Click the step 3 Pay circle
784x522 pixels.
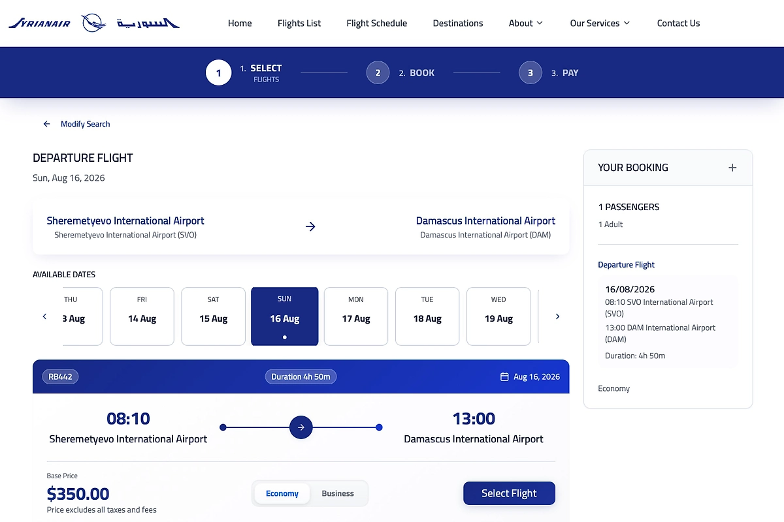coord(531,73)
